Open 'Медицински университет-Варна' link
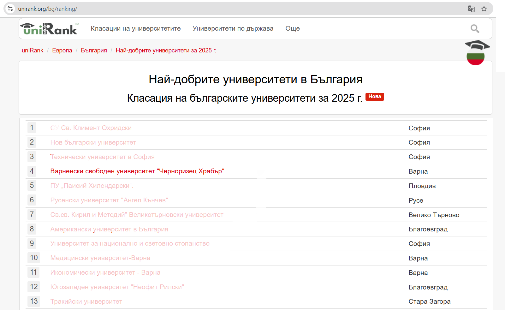Viewport: 505px width, 310px height. coord(100,258)
